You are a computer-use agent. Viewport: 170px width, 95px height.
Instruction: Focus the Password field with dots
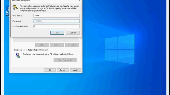point(57,21)
